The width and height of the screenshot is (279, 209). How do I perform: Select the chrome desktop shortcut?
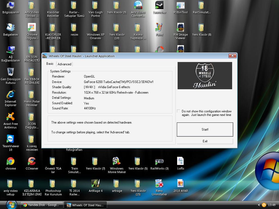11,164
